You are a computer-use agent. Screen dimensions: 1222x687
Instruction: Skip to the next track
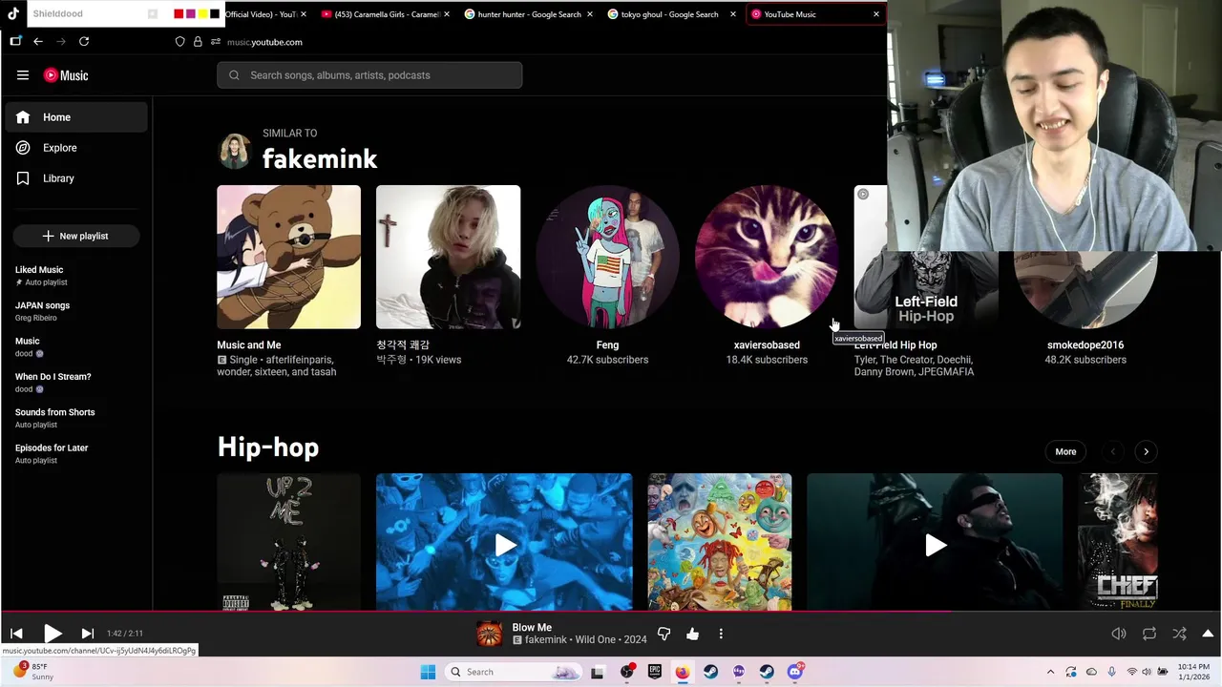pyautogui.click(x=87, y=634)
